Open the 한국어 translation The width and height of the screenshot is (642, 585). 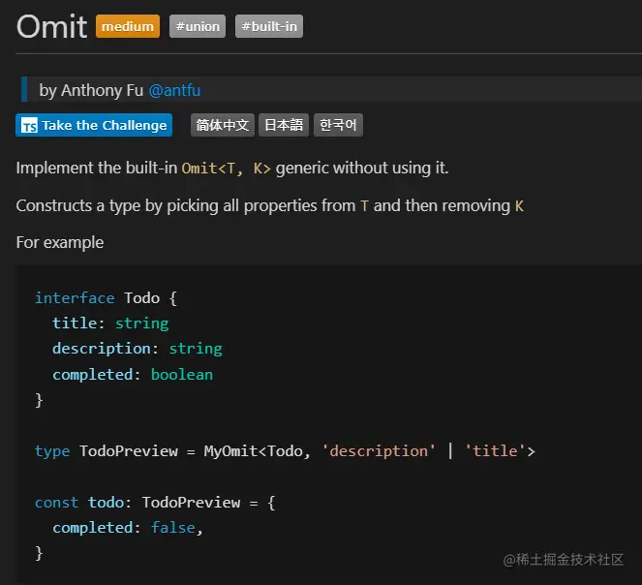coord(338,125)
